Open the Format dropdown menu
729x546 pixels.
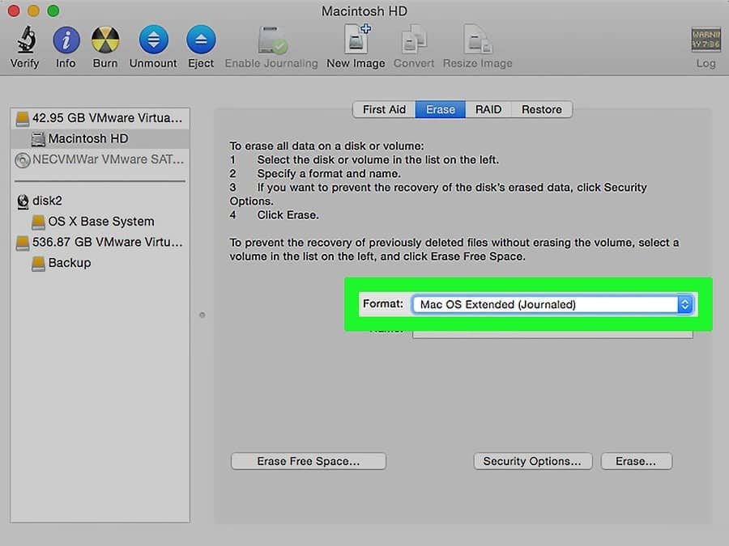[x=552, y=305]
